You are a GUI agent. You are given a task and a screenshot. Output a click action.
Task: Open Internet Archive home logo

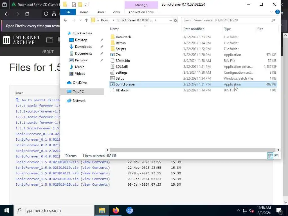coord(21,40)
